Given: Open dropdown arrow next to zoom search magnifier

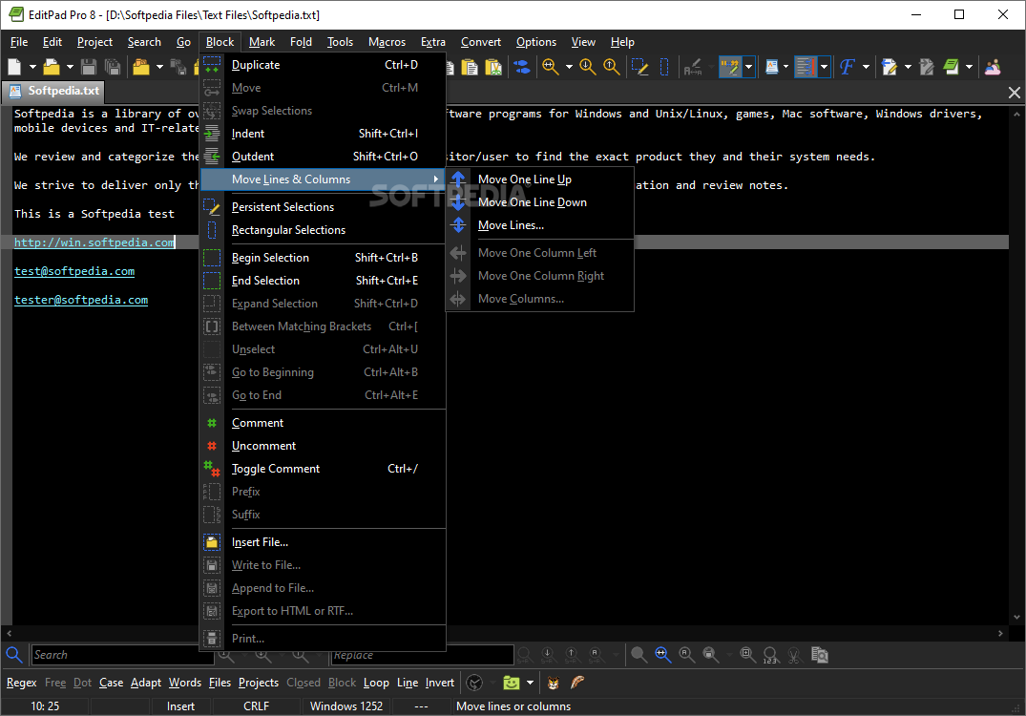Looking at the screenshot, I should [569, 67].
